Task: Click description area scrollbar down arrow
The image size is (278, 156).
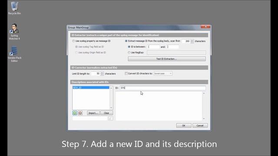Action: tap(204, 119)
